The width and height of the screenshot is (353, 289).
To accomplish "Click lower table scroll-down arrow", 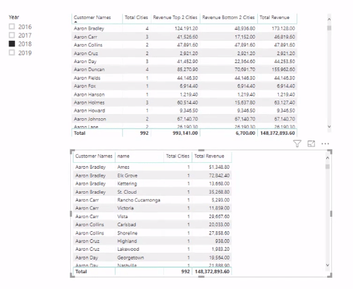I will coord(327,265).
